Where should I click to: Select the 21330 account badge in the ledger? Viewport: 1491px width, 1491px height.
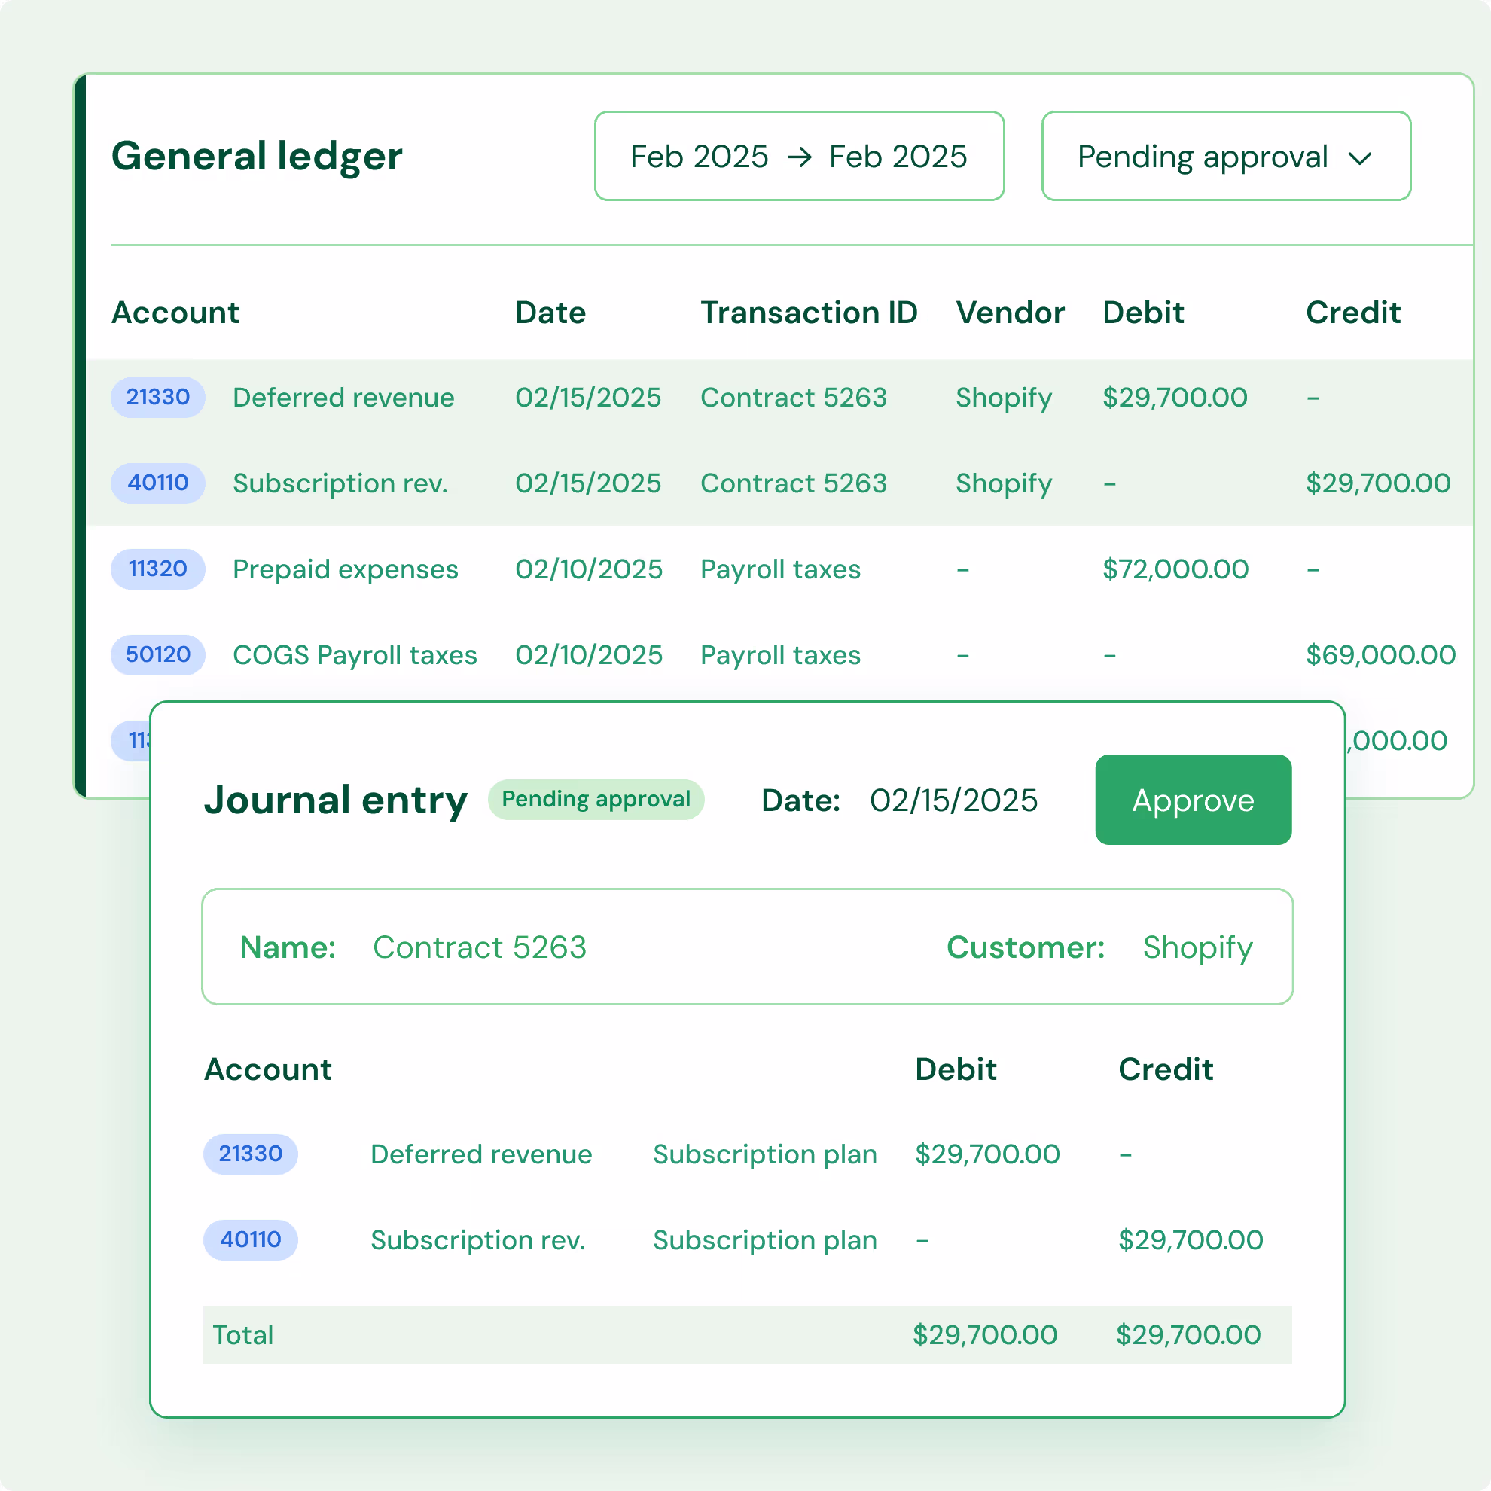coord(157,398)
